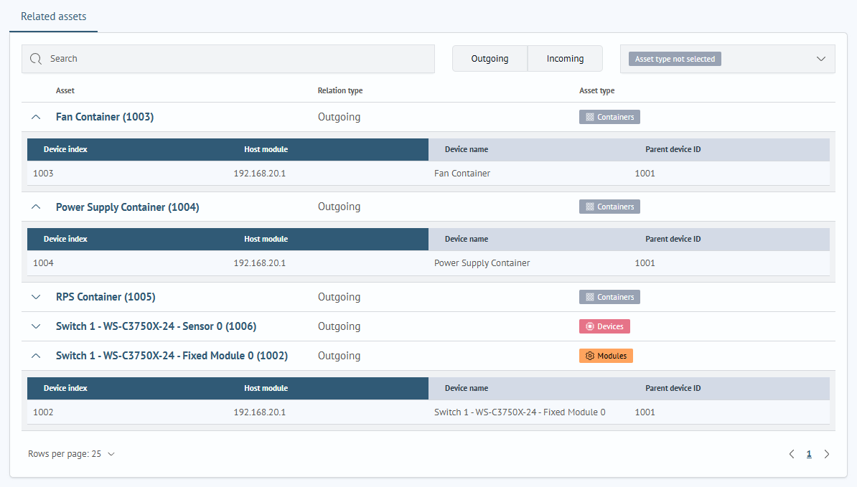
Task: Select the 'Power Supply Container' device name cell
Action: [x=482, y=263]
